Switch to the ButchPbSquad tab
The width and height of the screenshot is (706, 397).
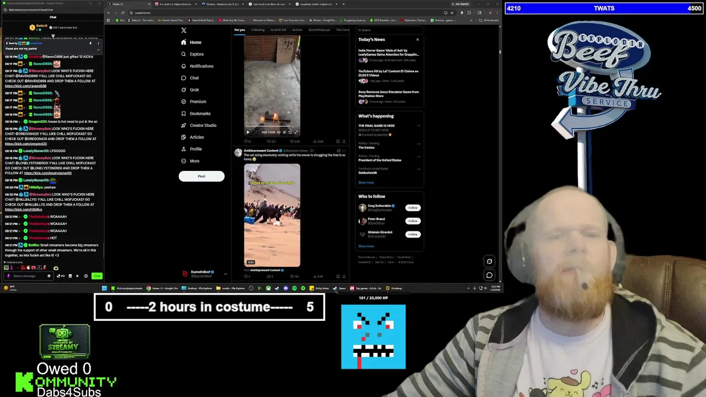click(x=319, y=30)
